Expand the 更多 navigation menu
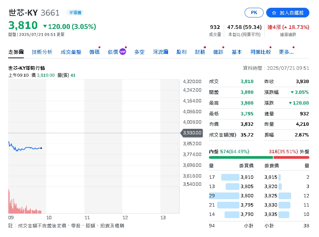Viewport: 319px width, 237px height. pos(285,52)
